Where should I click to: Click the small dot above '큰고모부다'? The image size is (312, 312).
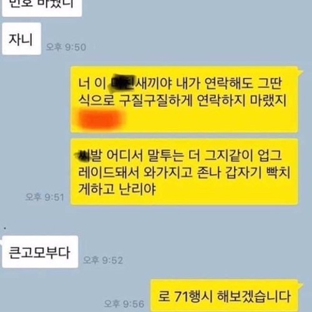5,228
